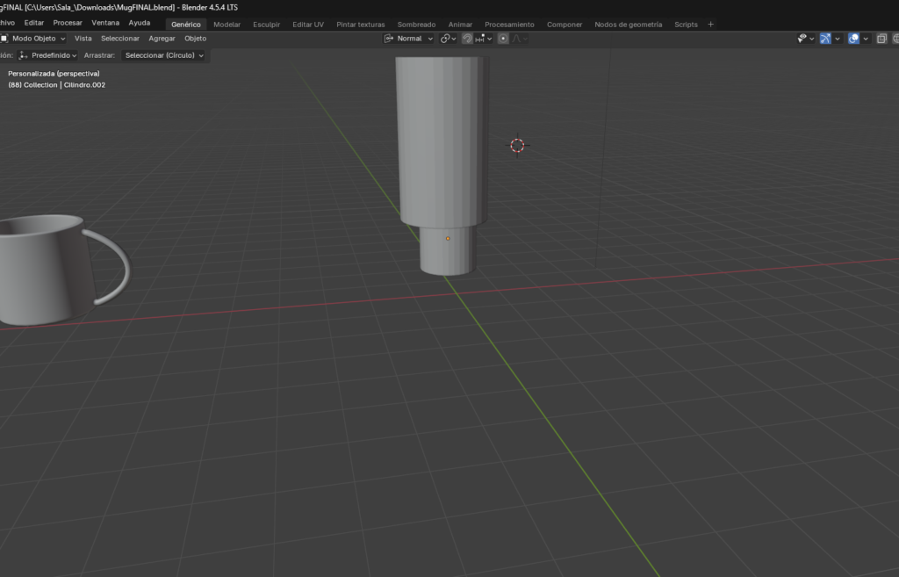The height and width of the screenshot is (577, 899).
Task: Open the Normal transform orientation dropdown
Action: [409, 39]
